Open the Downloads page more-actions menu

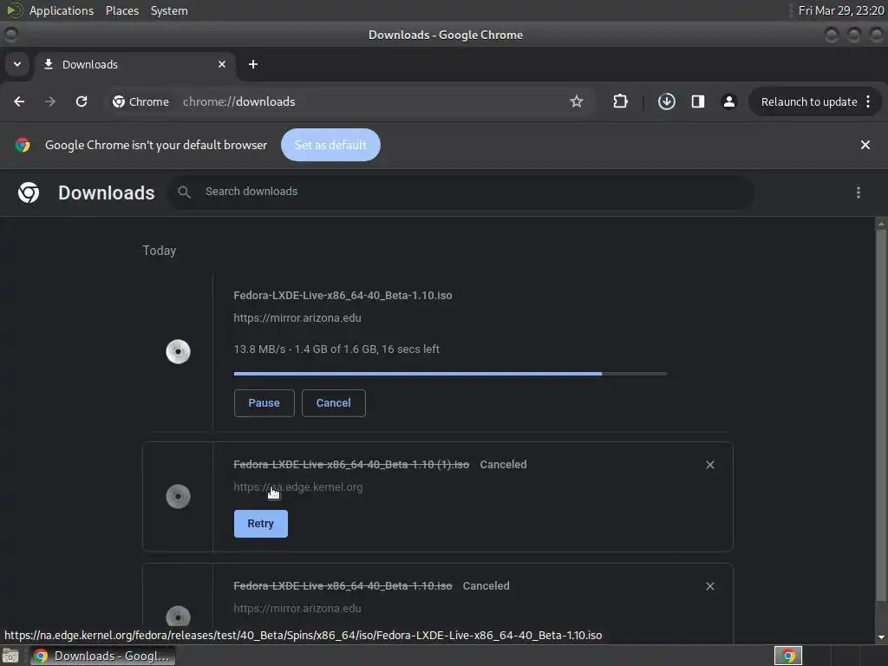click(859, 193)
